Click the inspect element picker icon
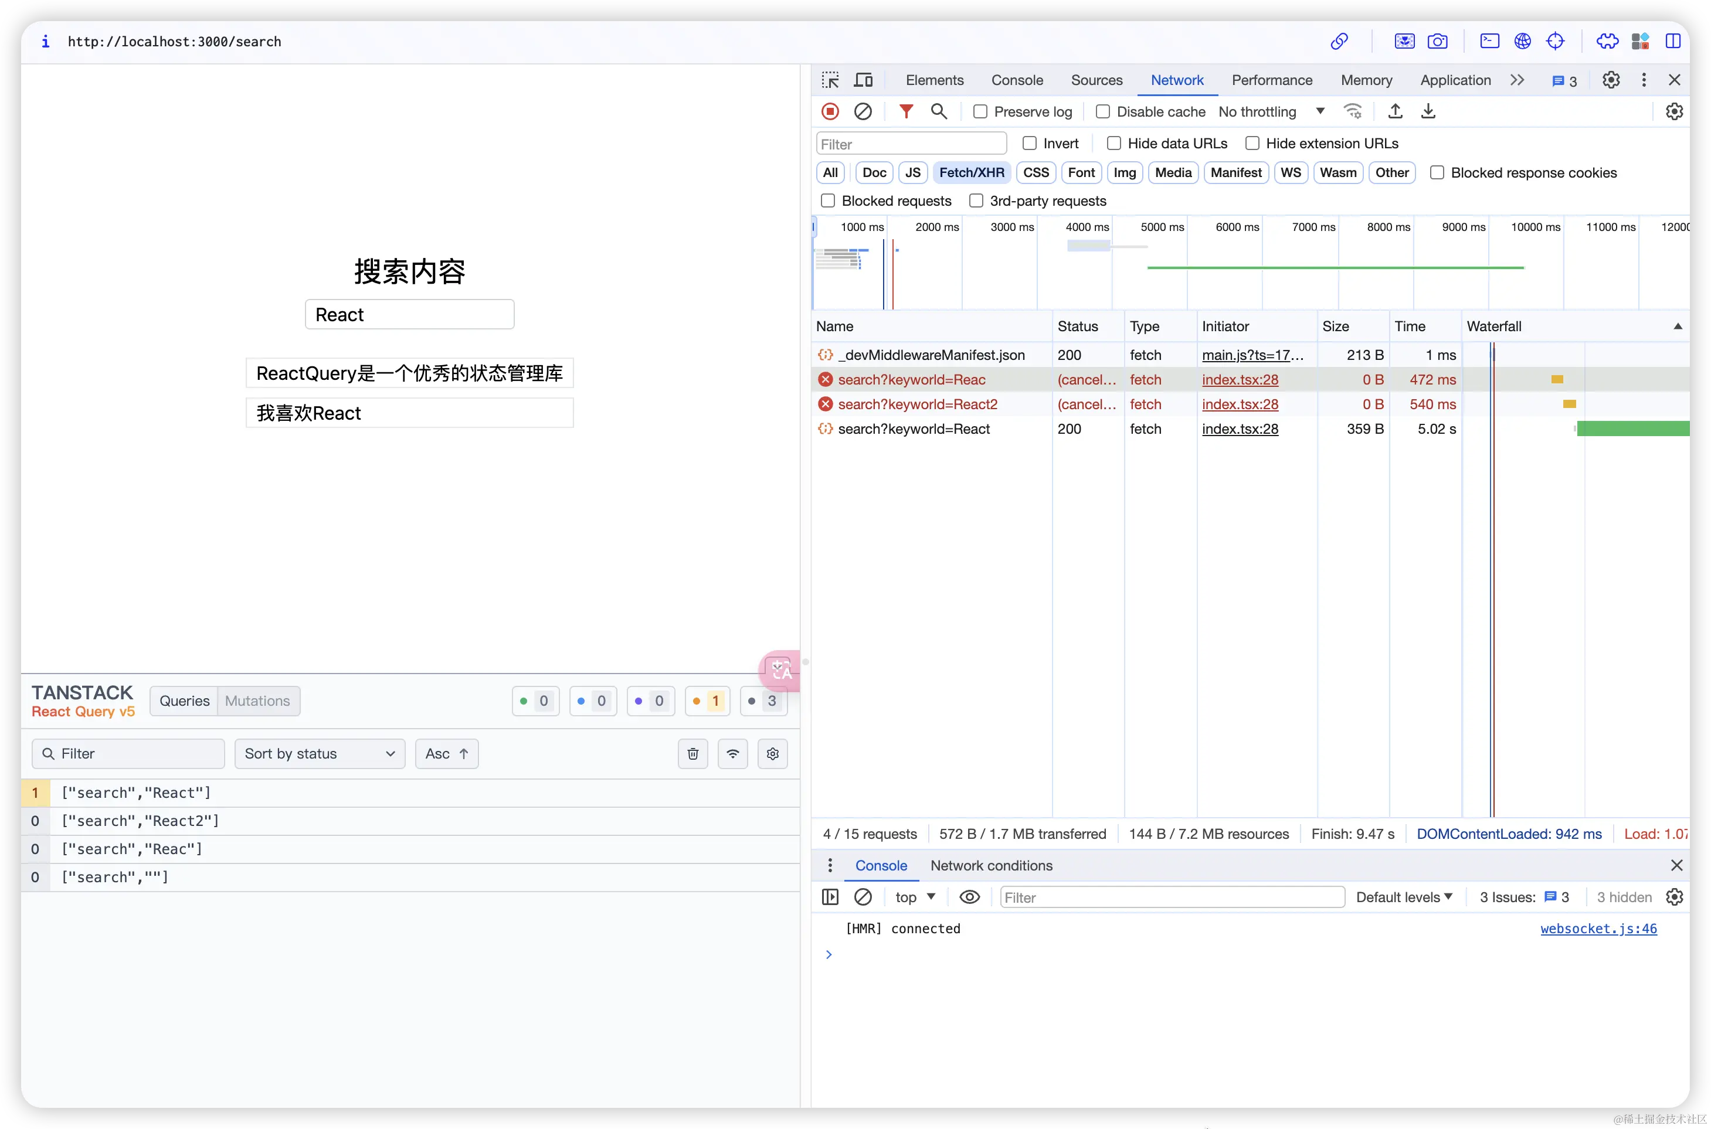The width and height of the screenshot is (1711, 1129). point(830,80)
